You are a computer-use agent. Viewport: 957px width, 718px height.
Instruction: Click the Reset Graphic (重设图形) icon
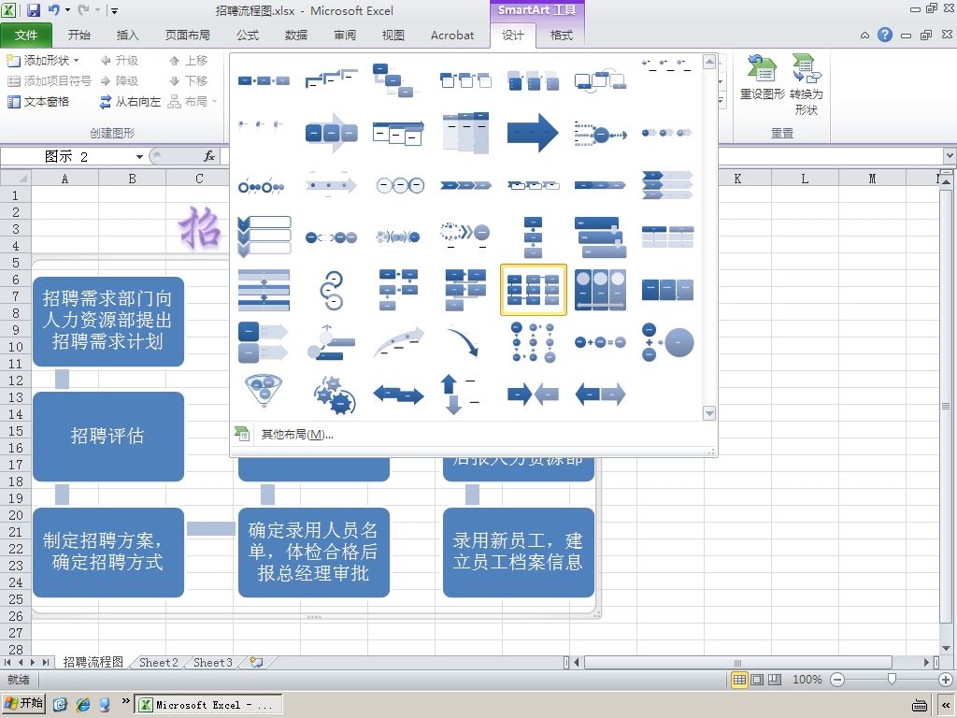pyautogui.click(x=763, y=78)
